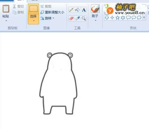Pick the six-point star shape
Screen dimensions: 149x129
[123, 18]
